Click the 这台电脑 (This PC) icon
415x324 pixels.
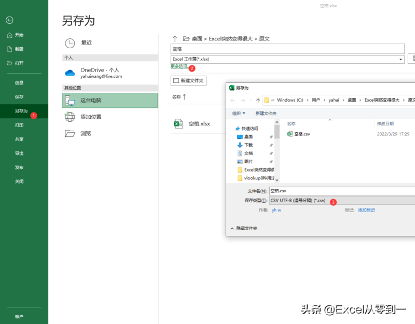71,100
